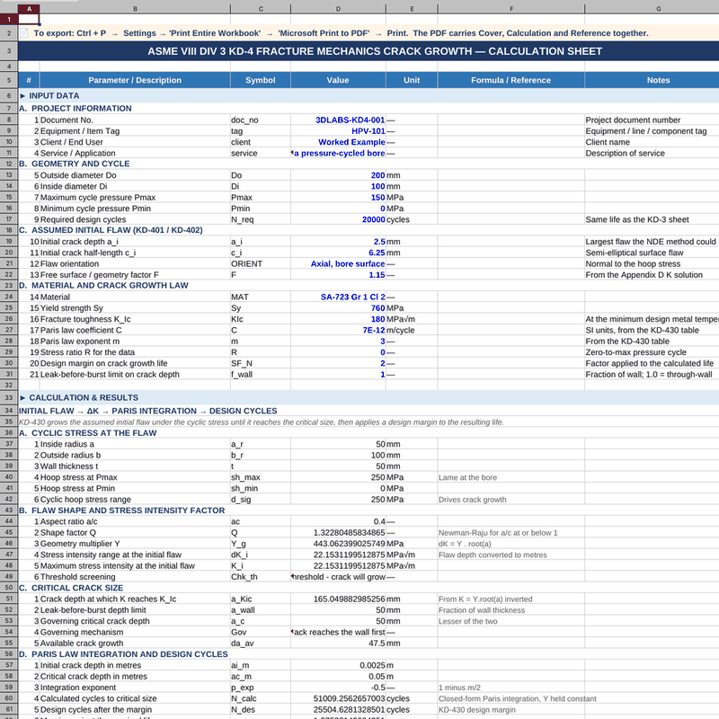Click the 'Drives crack growth' reference cell
The width and height of the screenshot is (719, 719).
(x=510, y=500)
